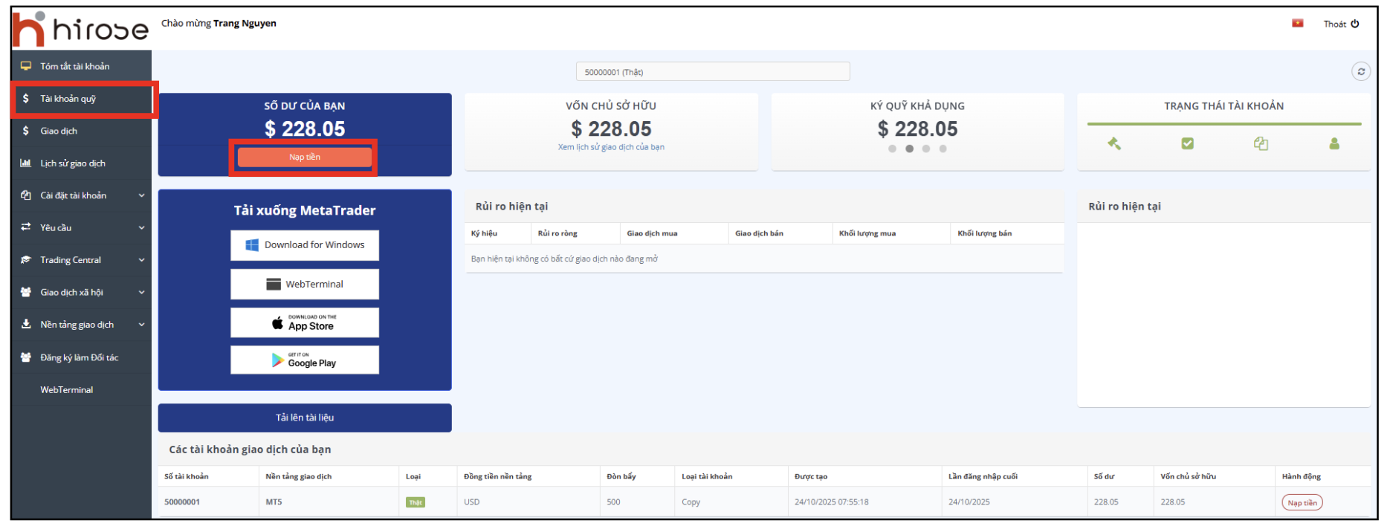Expand the Cài đặt tài khoản menu

pyautogui.click(x=82, y=195)
